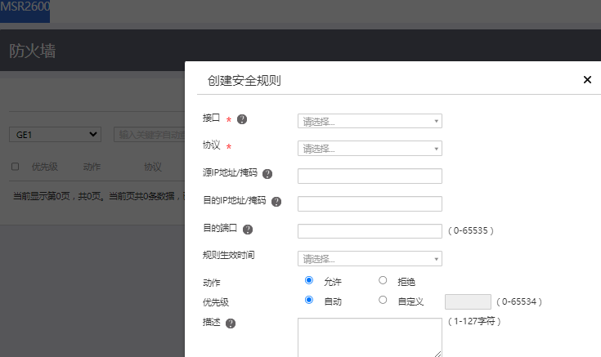Open help icon next to 描述 label
This screenshot has height=357, width=601.
click(231, 324)
